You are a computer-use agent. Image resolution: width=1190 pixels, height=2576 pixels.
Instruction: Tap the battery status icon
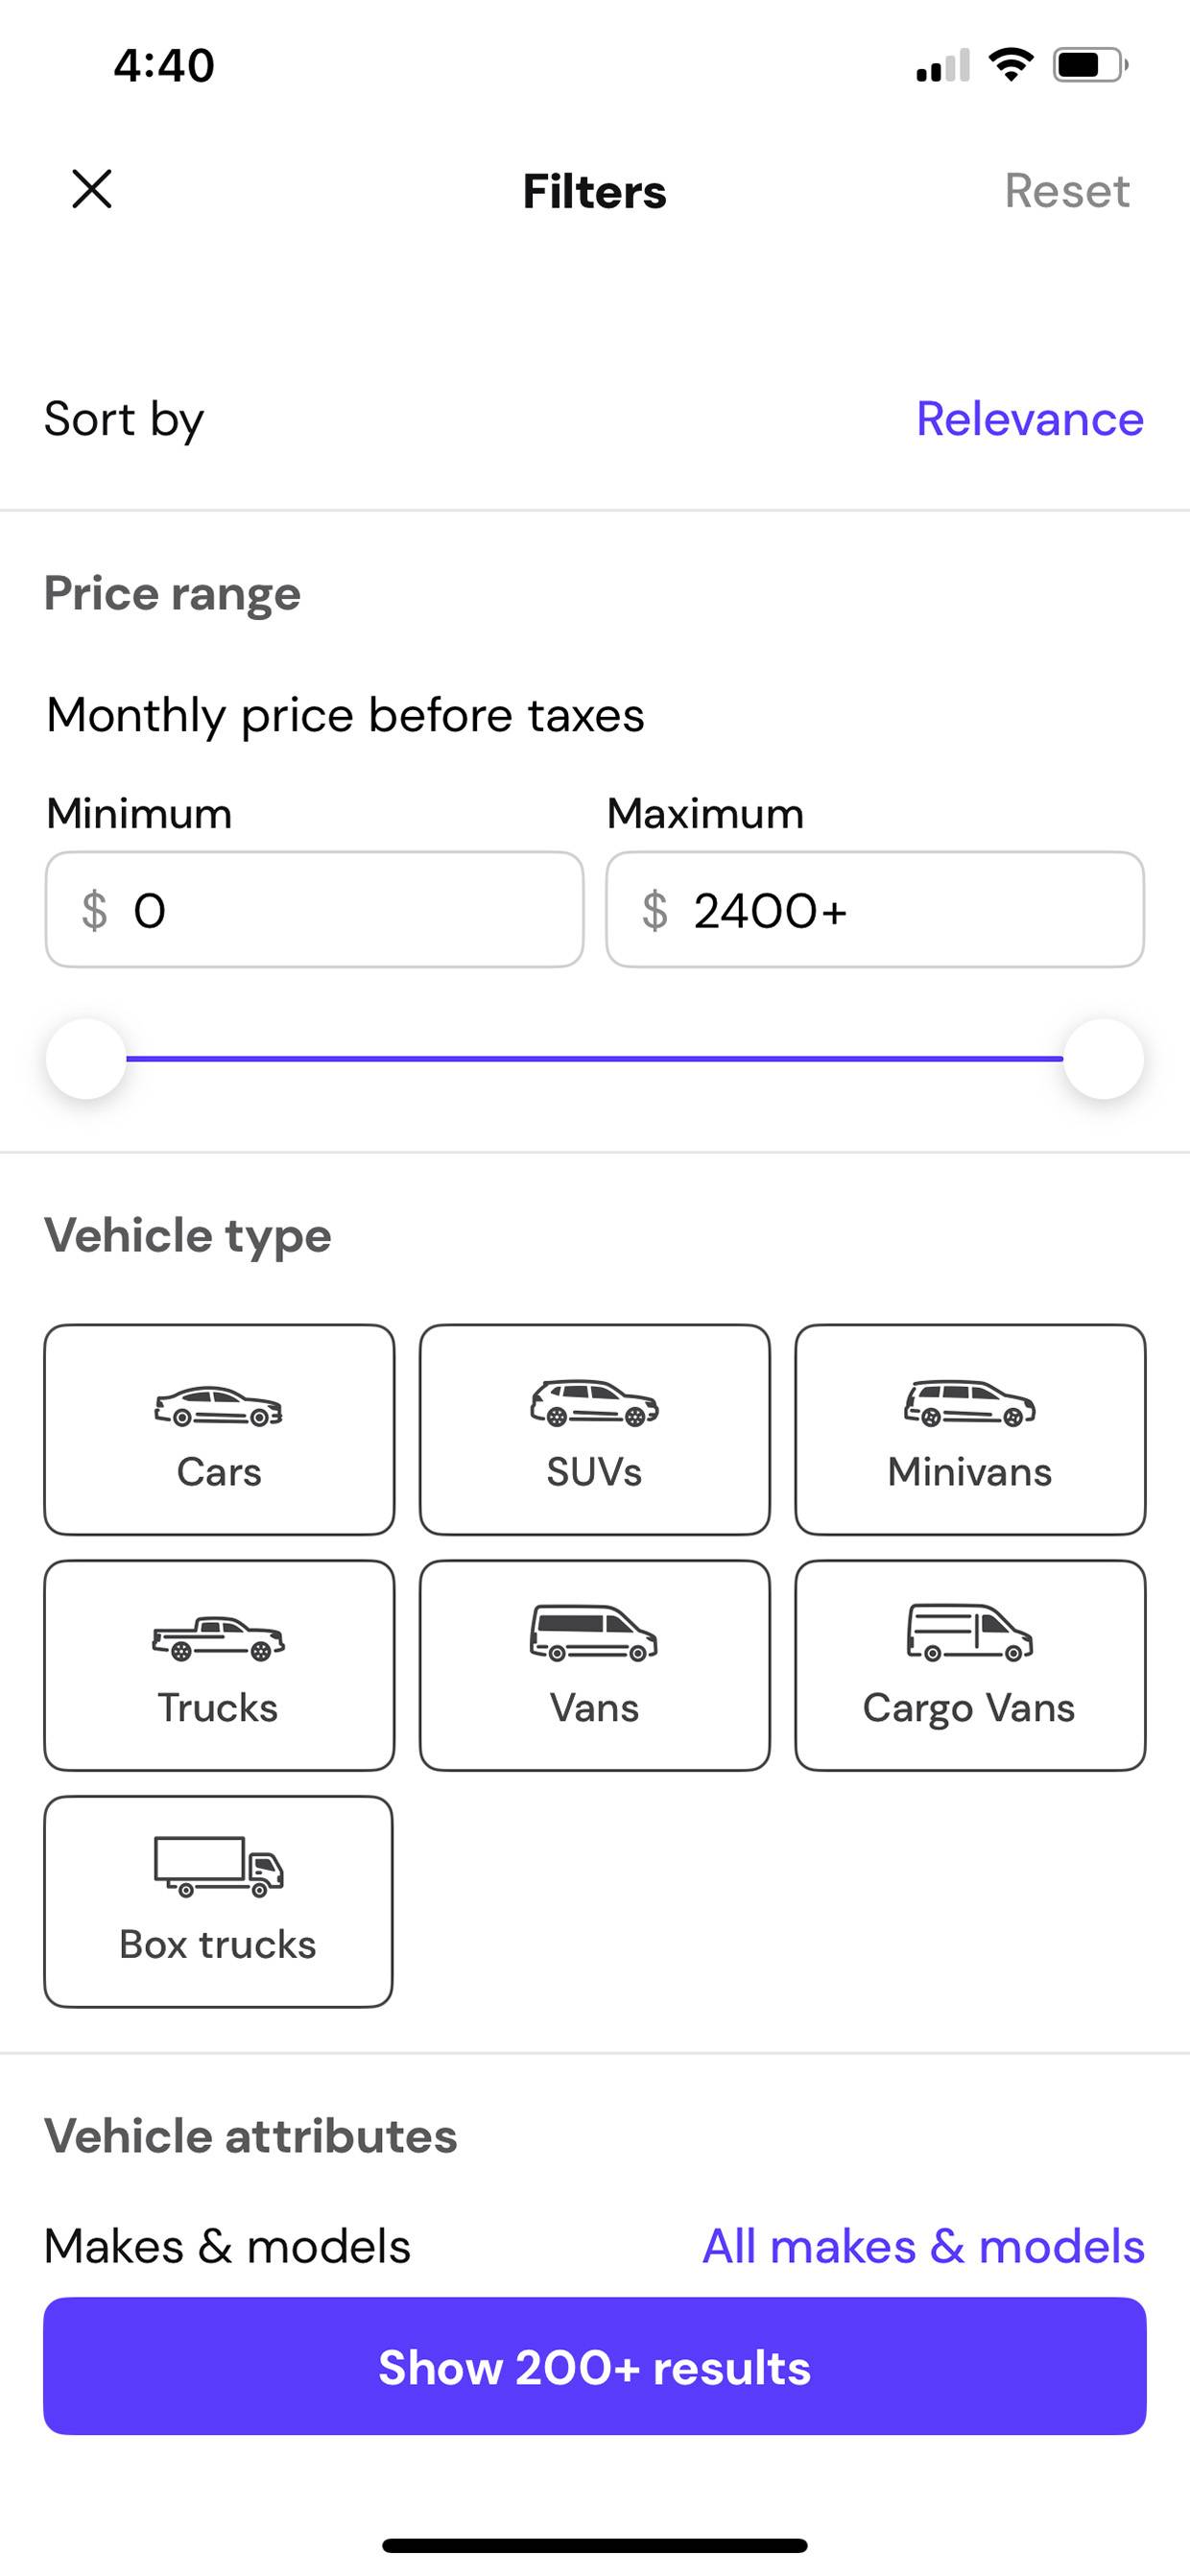pyautogui.click(x=1090, y=66)
